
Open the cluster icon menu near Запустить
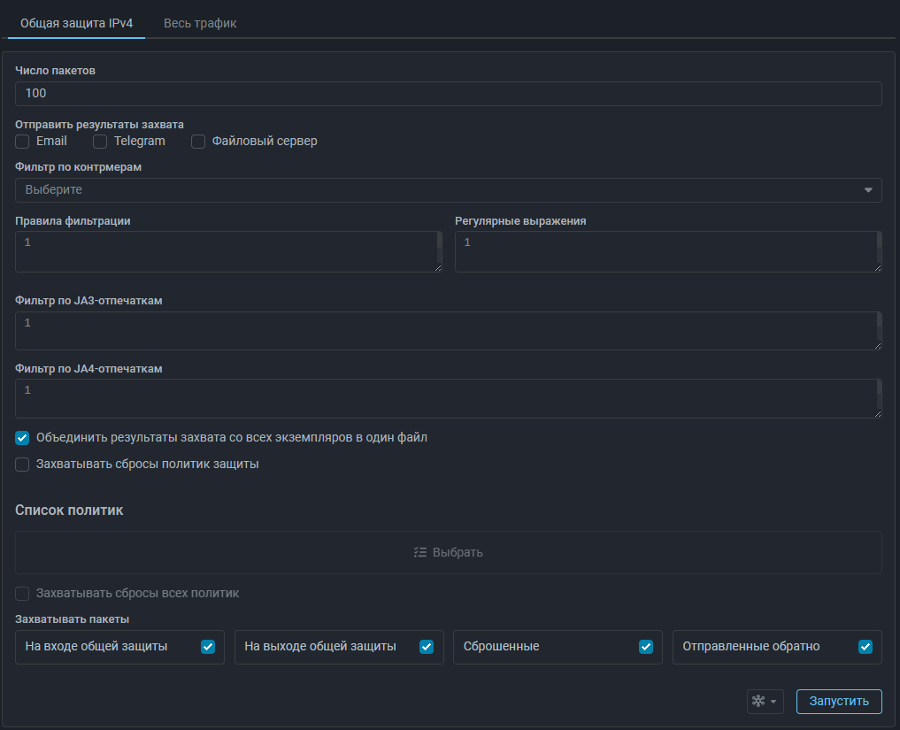(x=765, y=702)
